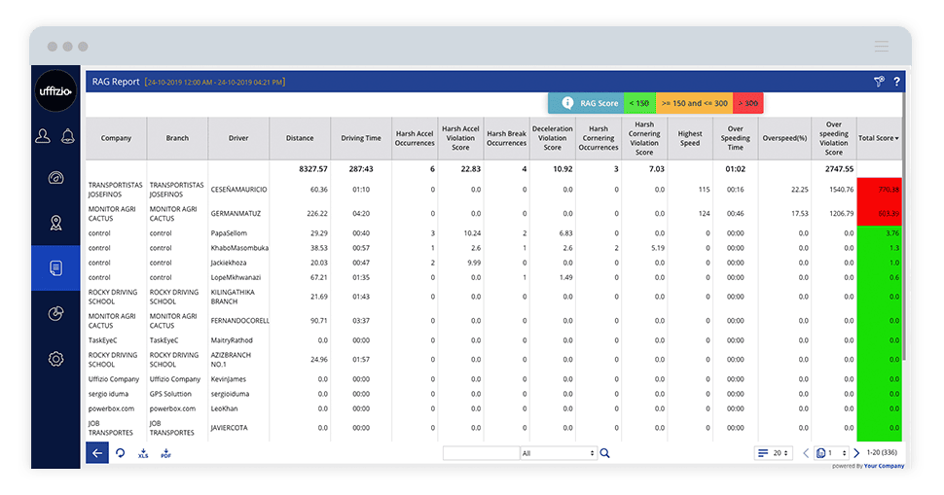Click the filter icon in report header
The image size is (944, 495).
pyautogui.click(x=879, y=82)
